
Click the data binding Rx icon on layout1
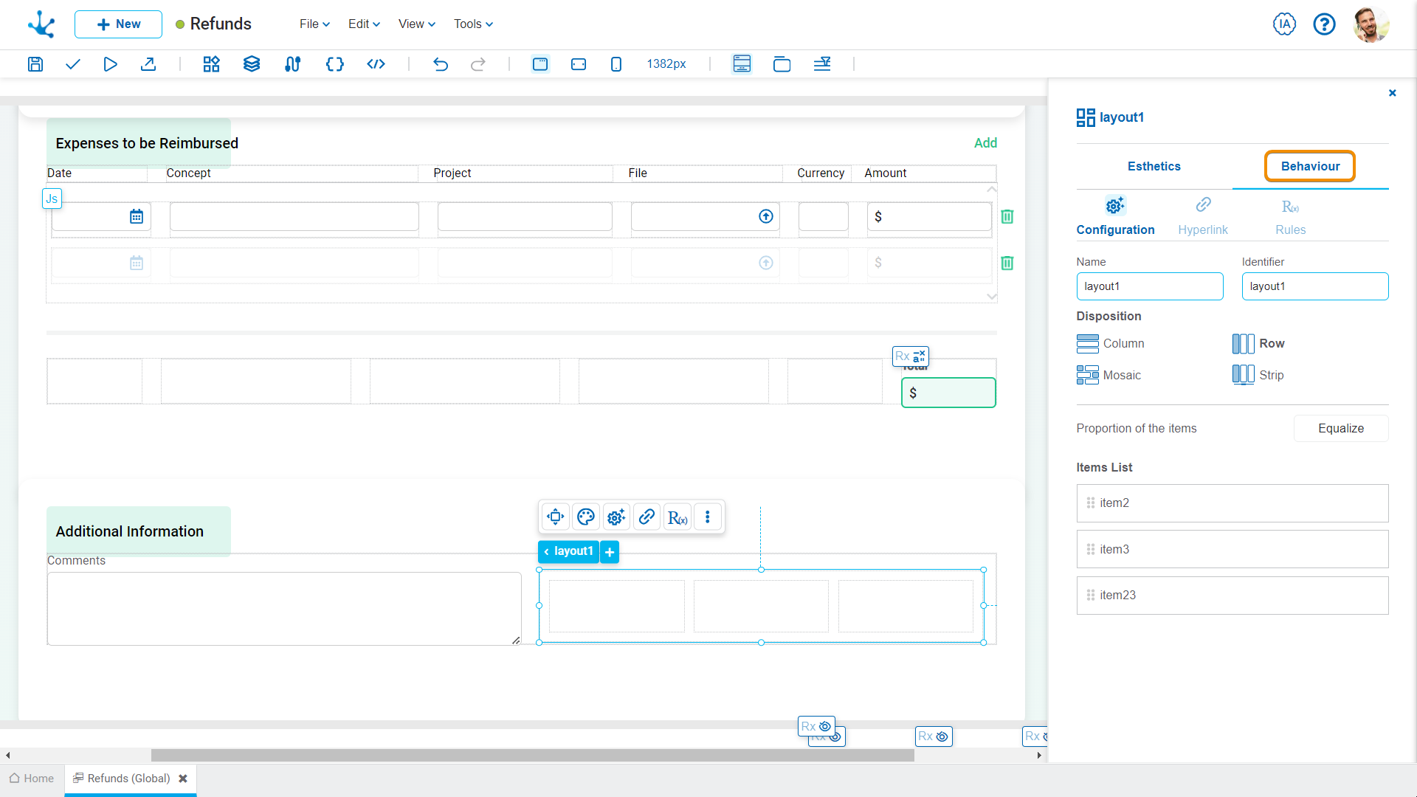point(678,517)
